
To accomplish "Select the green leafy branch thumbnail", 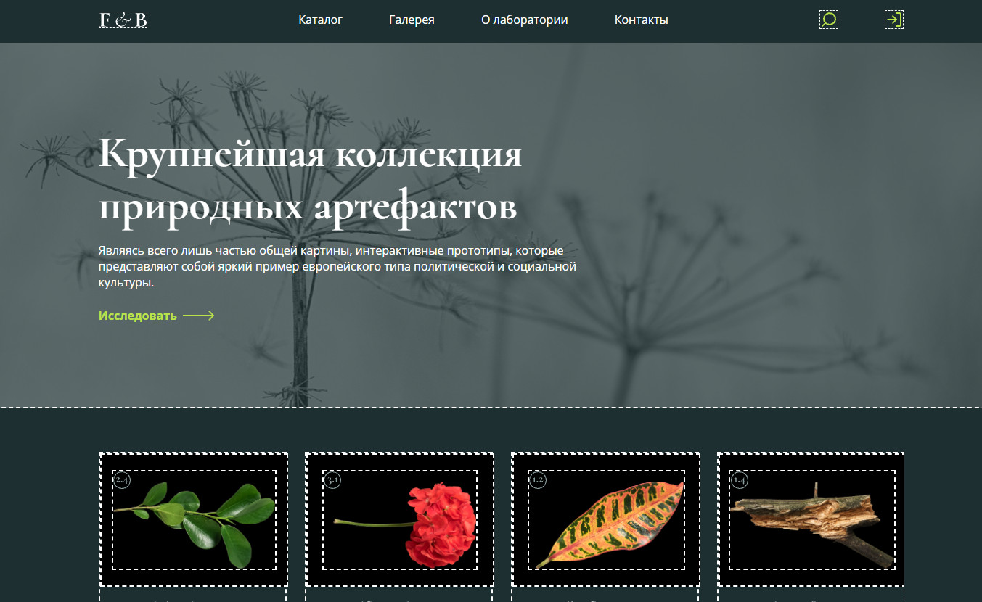I will click(x=194, y=519).
